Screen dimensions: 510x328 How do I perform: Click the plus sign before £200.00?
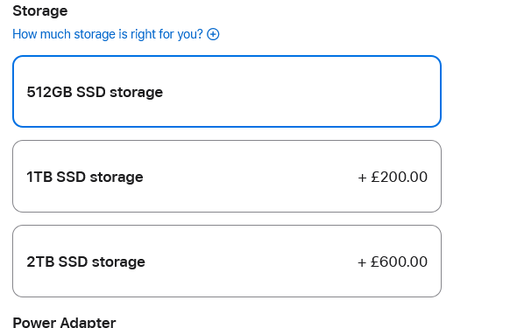point(362,178)
